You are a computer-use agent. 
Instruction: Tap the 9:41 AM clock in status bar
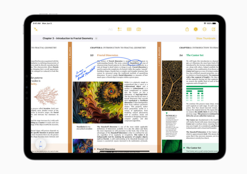coord(37,23)
